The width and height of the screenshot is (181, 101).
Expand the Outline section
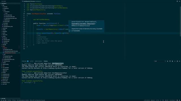click(x=3, y=98)
